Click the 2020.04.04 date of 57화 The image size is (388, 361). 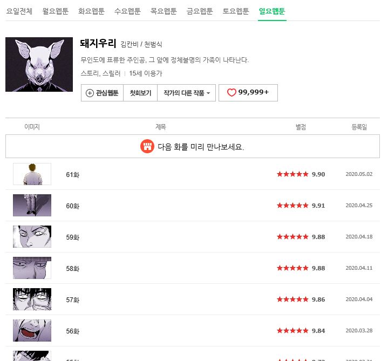[359, 299]
